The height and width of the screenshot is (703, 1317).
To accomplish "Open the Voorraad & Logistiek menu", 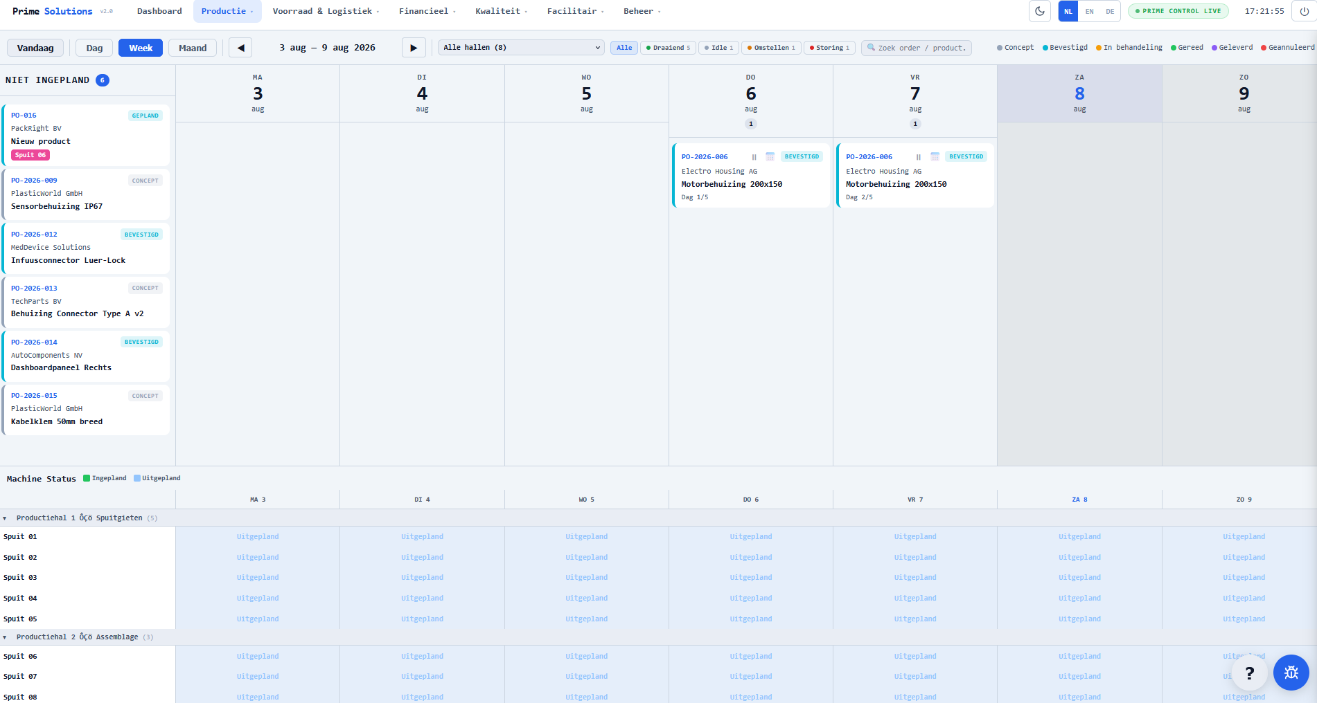I will 326,11.
